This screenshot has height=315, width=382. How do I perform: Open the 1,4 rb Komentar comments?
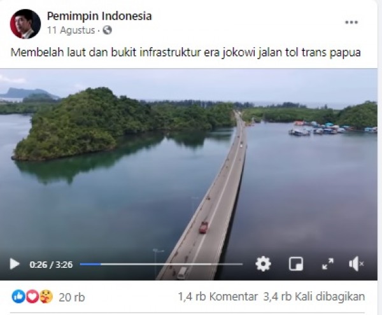(218, 297)
